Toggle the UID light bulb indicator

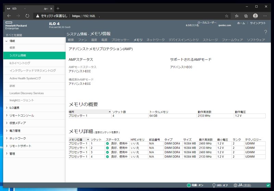(214, 185)
